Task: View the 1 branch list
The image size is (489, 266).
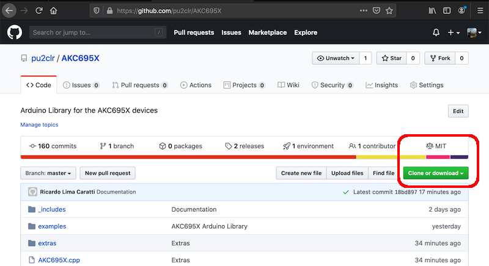Action: point(117,146)
